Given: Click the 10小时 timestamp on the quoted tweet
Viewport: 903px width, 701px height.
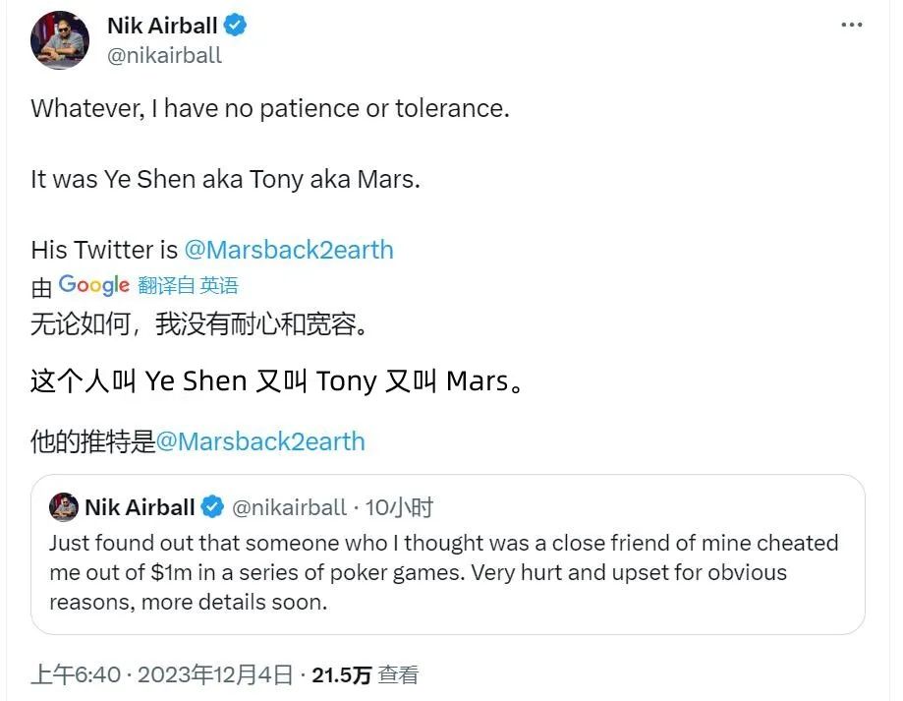Looking at the screenshot, I should 399,507.
